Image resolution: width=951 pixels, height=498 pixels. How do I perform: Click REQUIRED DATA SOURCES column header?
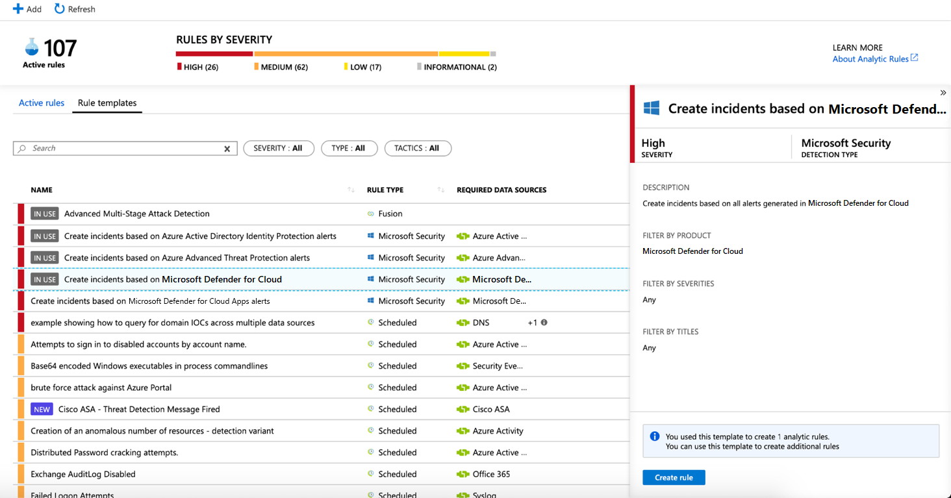pos(501,190)
